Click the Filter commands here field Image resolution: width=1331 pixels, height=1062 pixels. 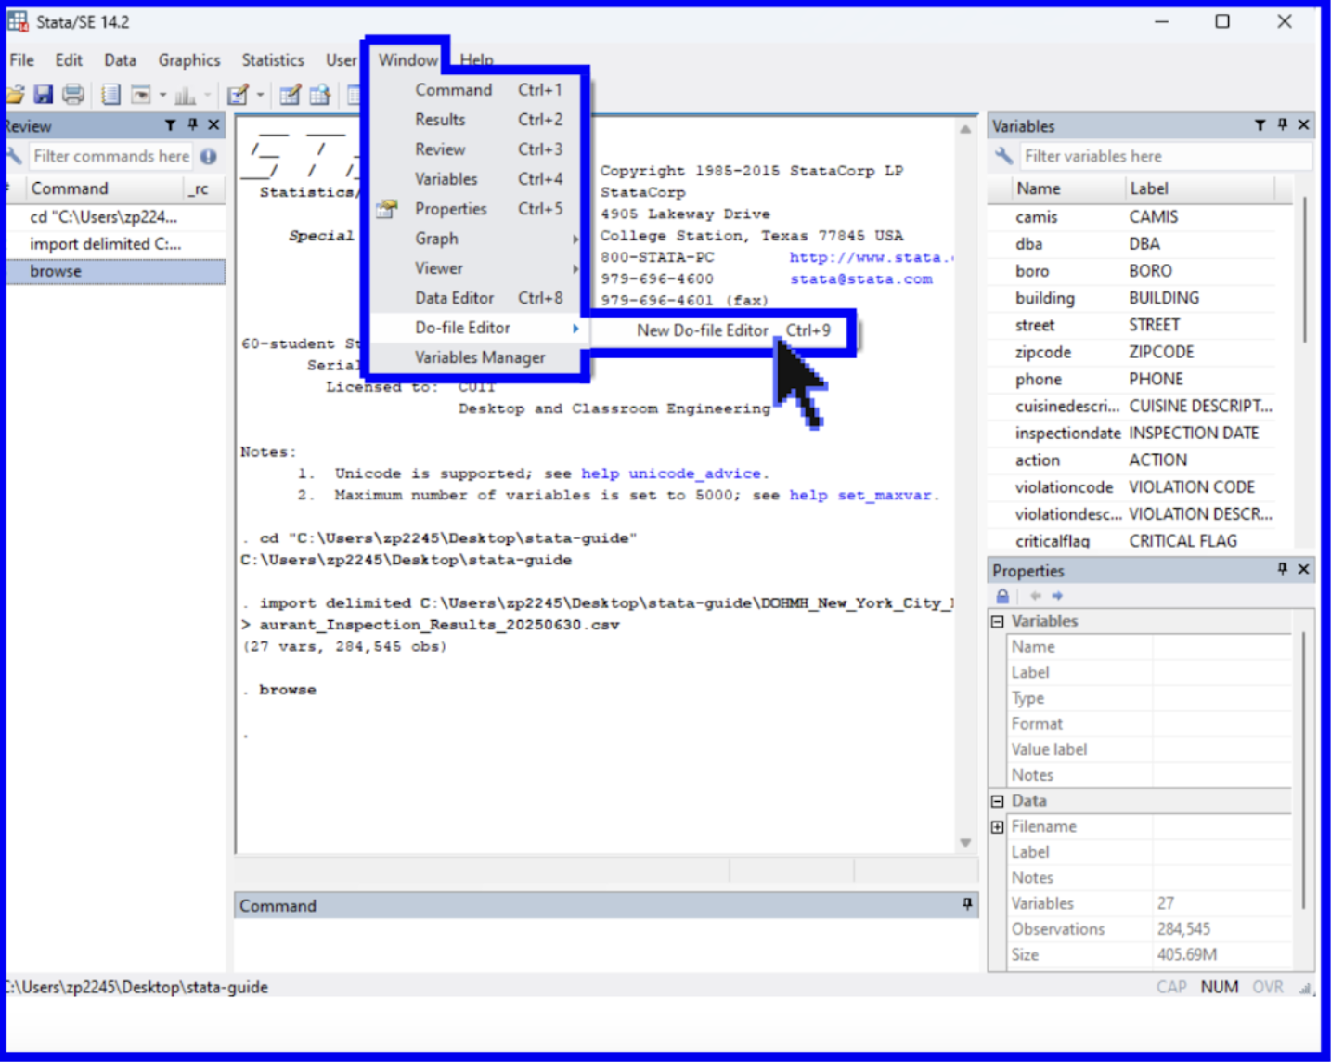(x=111, y=156)
